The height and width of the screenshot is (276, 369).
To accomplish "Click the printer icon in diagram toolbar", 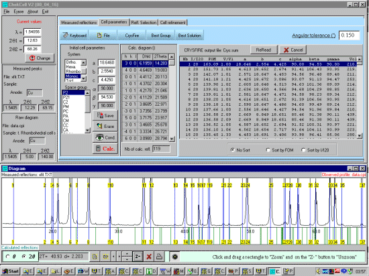I will pyautogui.click(x=159, y=257).
